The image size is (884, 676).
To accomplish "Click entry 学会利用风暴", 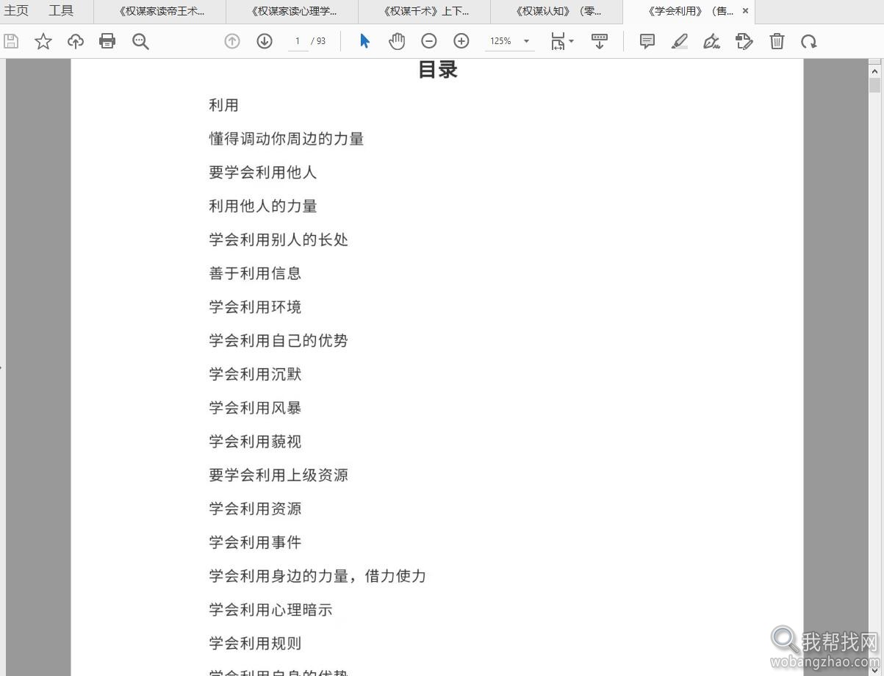I will (255, 408).
